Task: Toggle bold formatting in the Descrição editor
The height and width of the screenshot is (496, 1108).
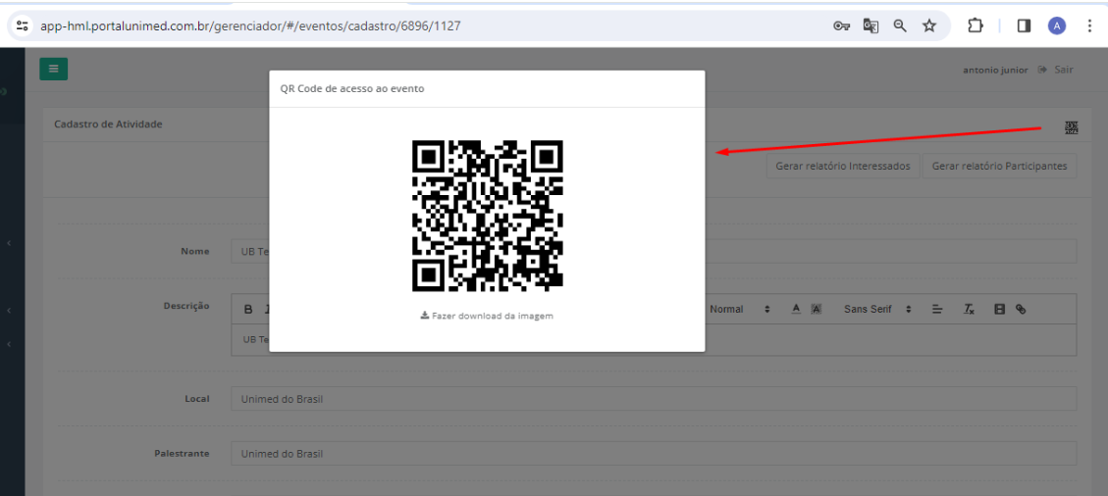Action: (x=248, y=309)
